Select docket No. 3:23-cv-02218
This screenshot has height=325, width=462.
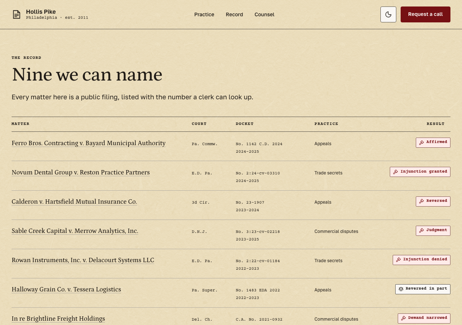click(x=258, y=231)
